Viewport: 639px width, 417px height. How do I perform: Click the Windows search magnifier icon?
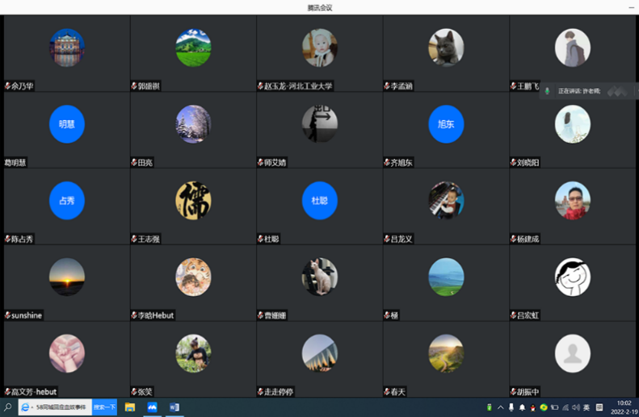coord(8,408)
